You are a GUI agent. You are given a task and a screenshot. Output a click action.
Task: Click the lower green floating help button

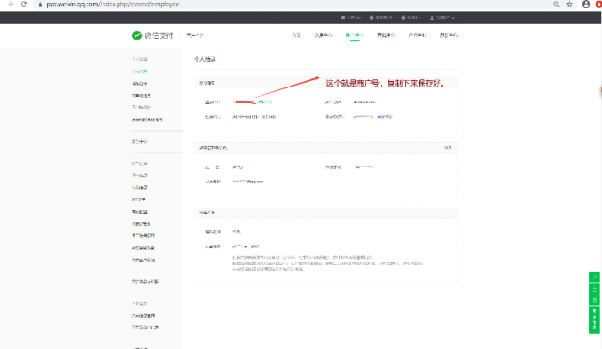(594, 320)
